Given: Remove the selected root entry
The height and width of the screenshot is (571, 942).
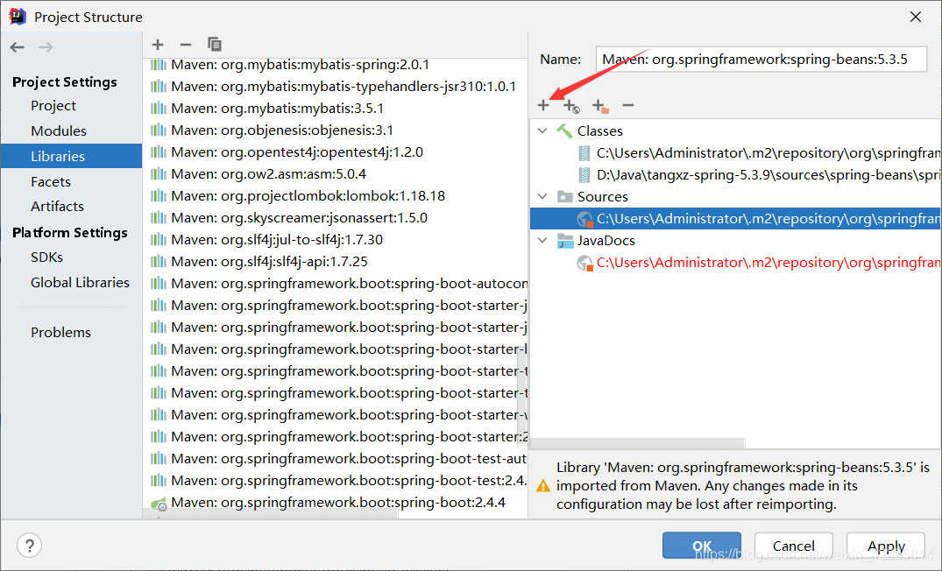Looking at the screenshot, I should 628,105.
